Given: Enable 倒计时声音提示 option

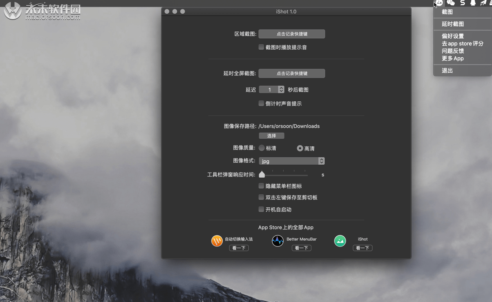Looking at the screenshot, I should [261, 103].
